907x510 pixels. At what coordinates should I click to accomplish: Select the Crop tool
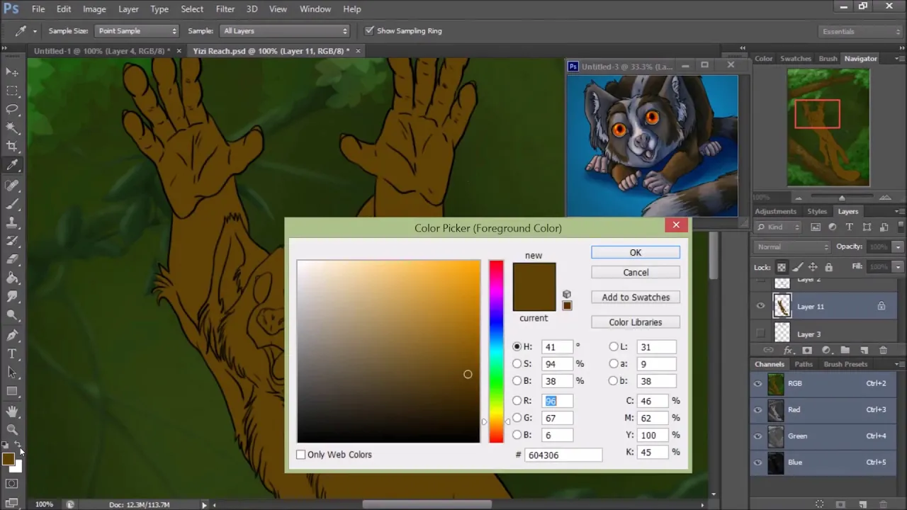click(x=12, y=147)
